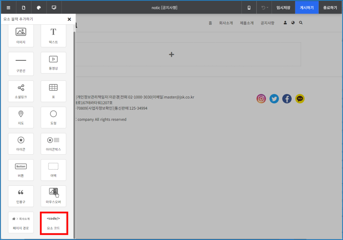Open the hamburger menu in top bar
This screenshot has height=240, width=343.
[9, 8]
